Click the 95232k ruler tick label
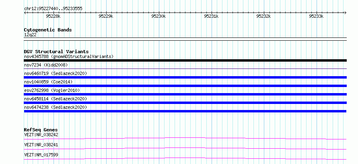 [x=263, y=16]
